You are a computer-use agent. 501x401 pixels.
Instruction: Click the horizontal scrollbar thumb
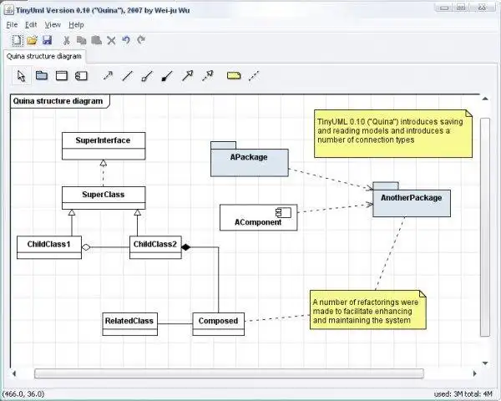pos(229,373)
